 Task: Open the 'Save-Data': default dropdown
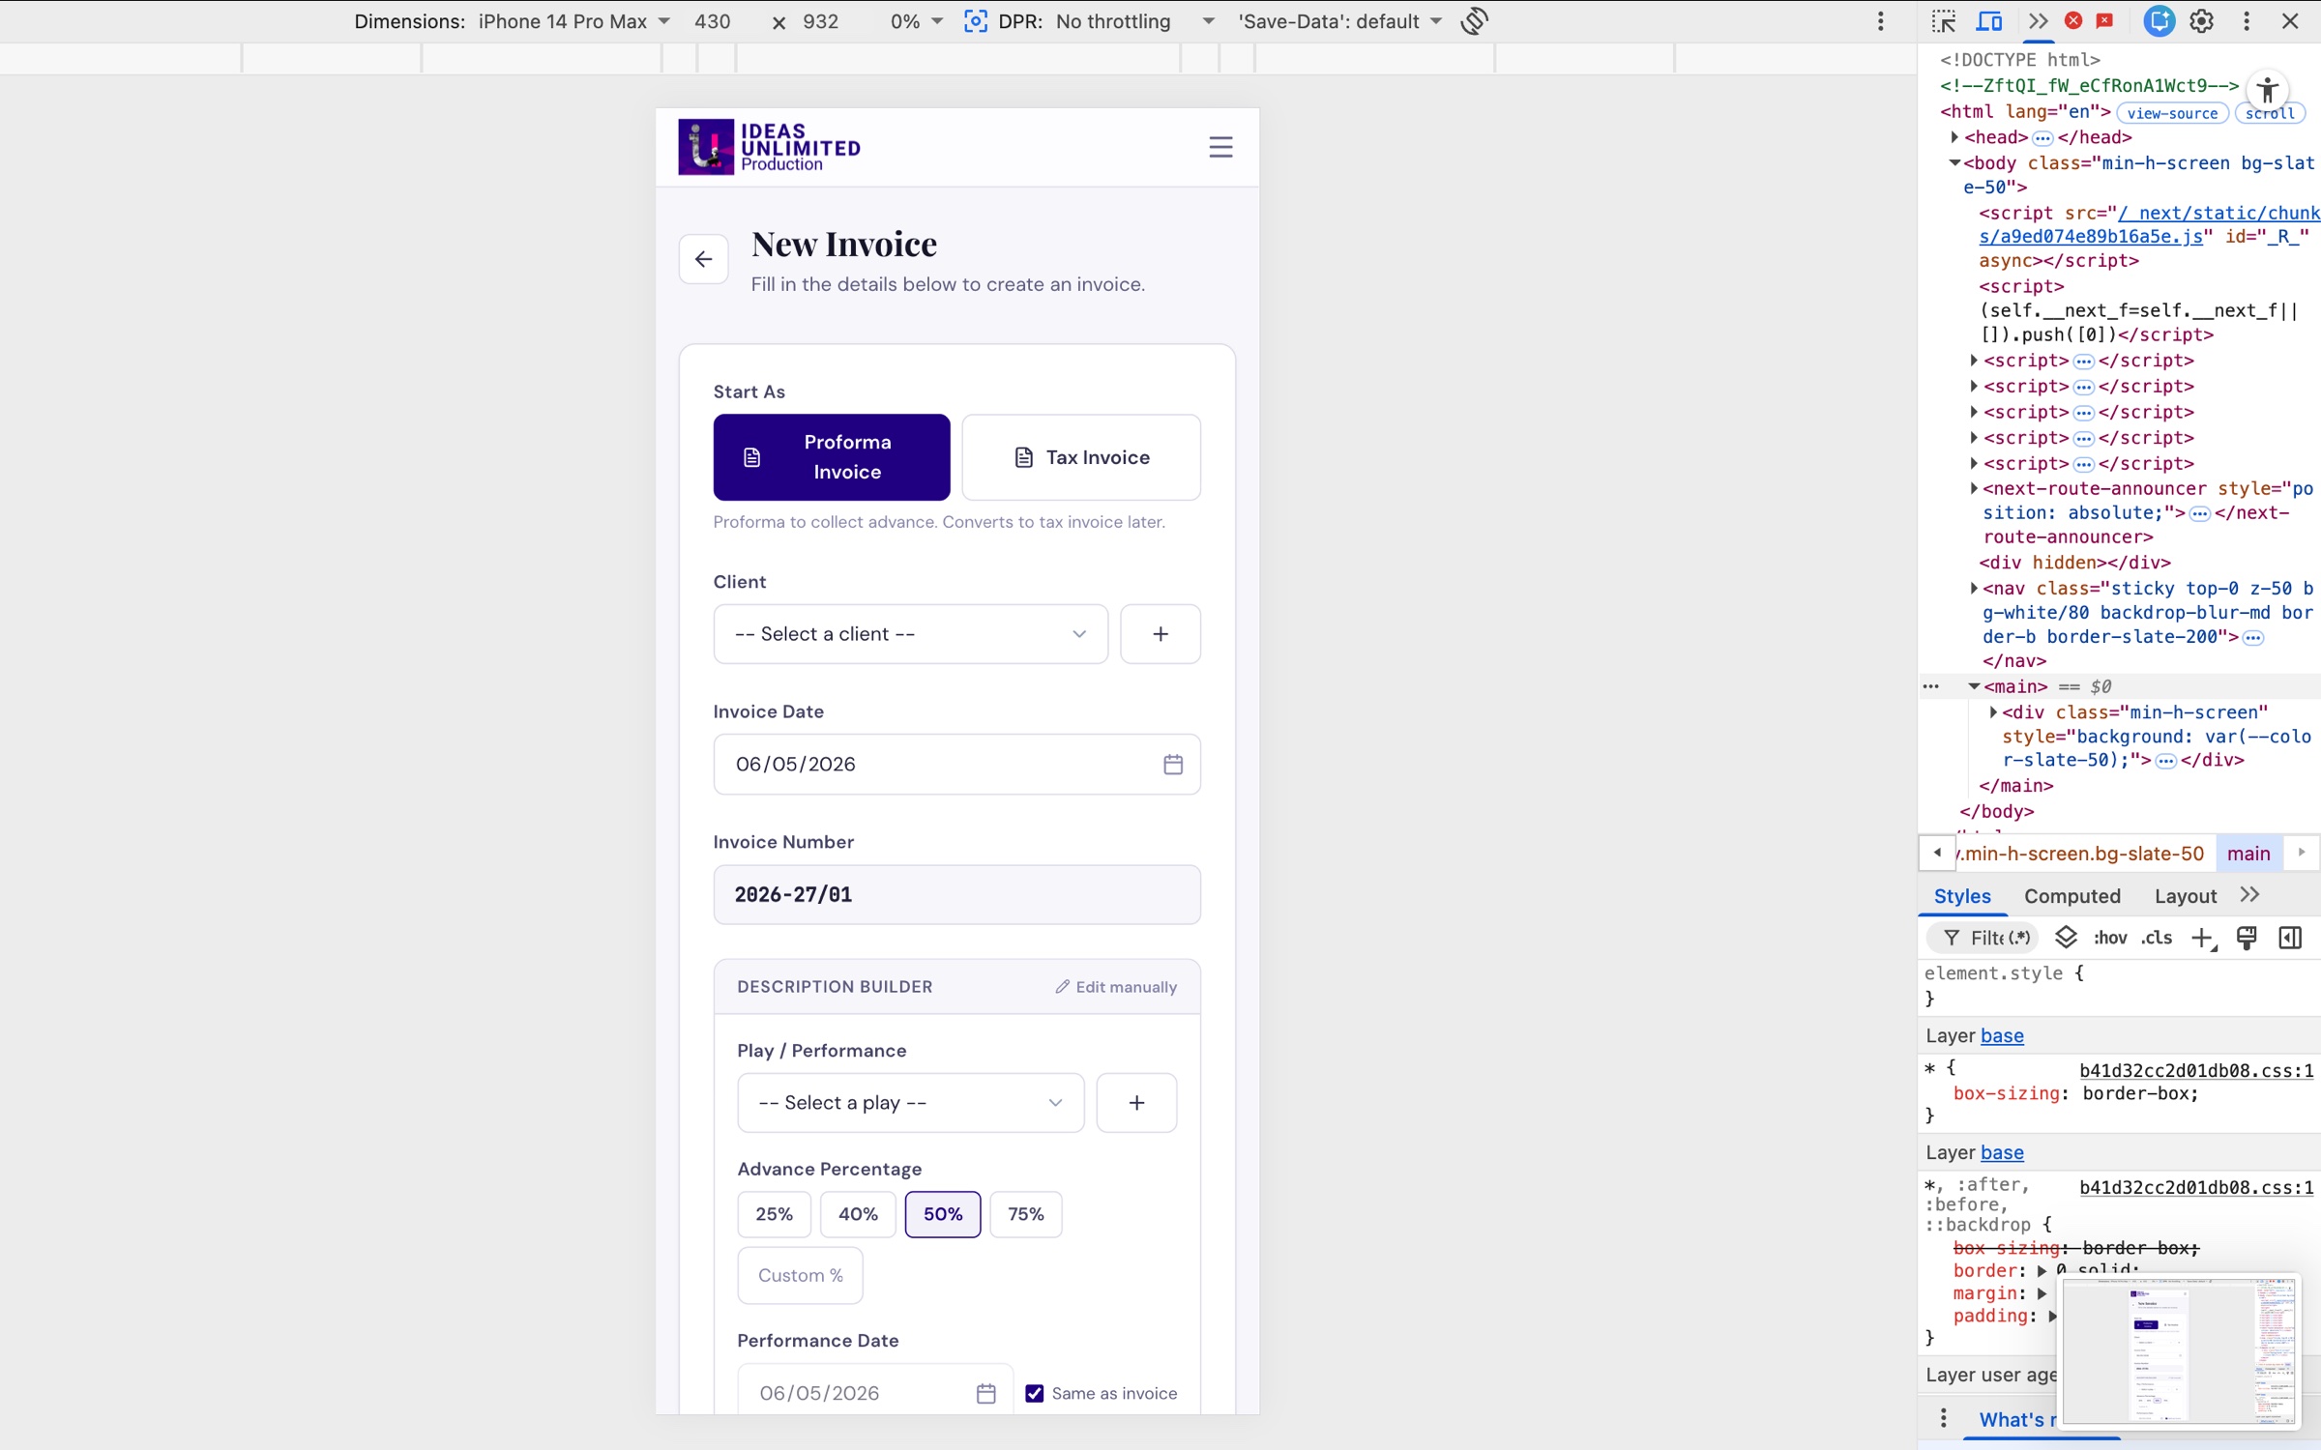tap(1340, 21)
